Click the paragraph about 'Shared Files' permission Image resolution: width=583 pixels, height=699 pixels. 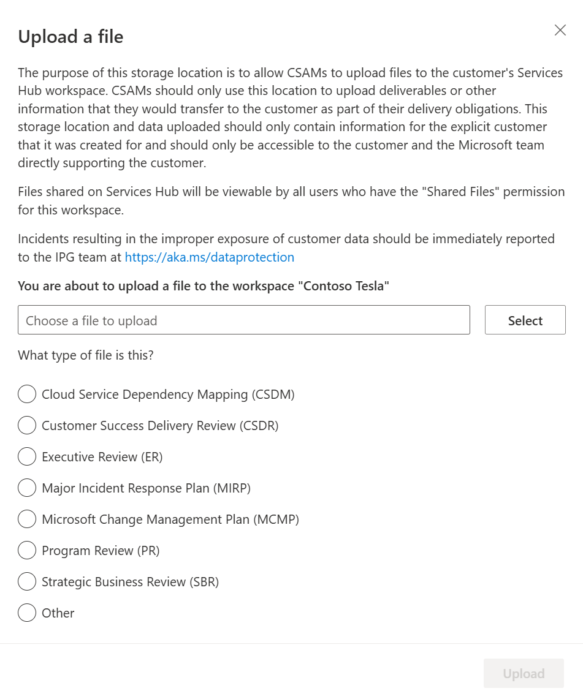(291, 200)
